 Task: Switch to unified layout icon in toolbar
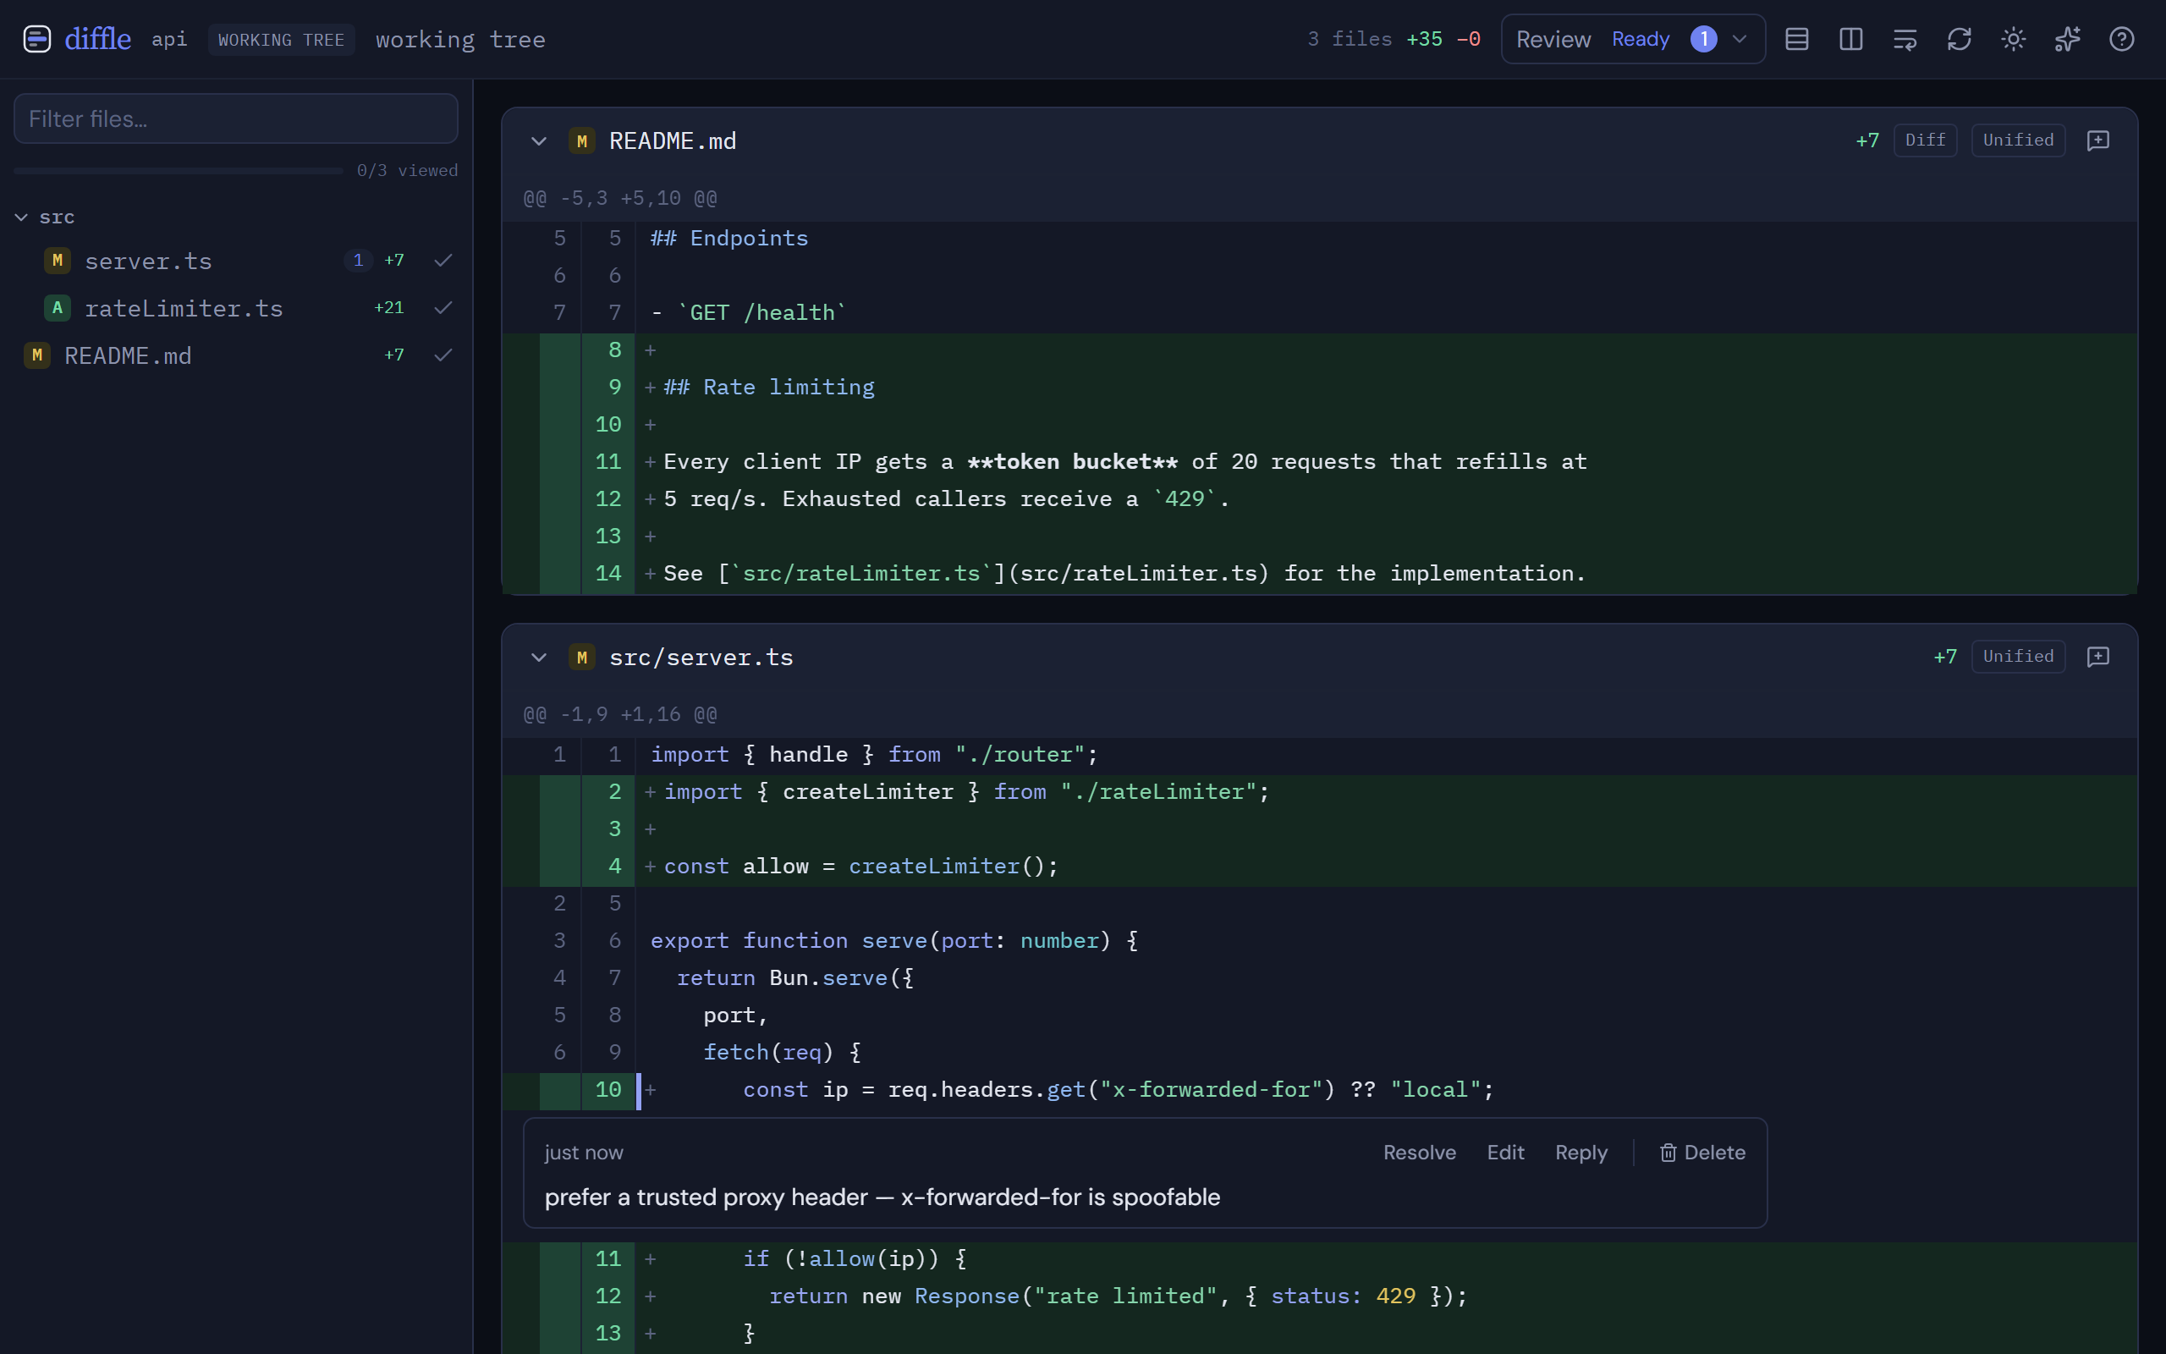point(1796,40)
